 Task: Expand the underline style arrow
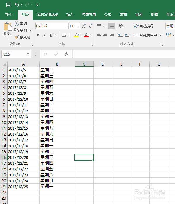pyautogui.click(x=56, y=35)
